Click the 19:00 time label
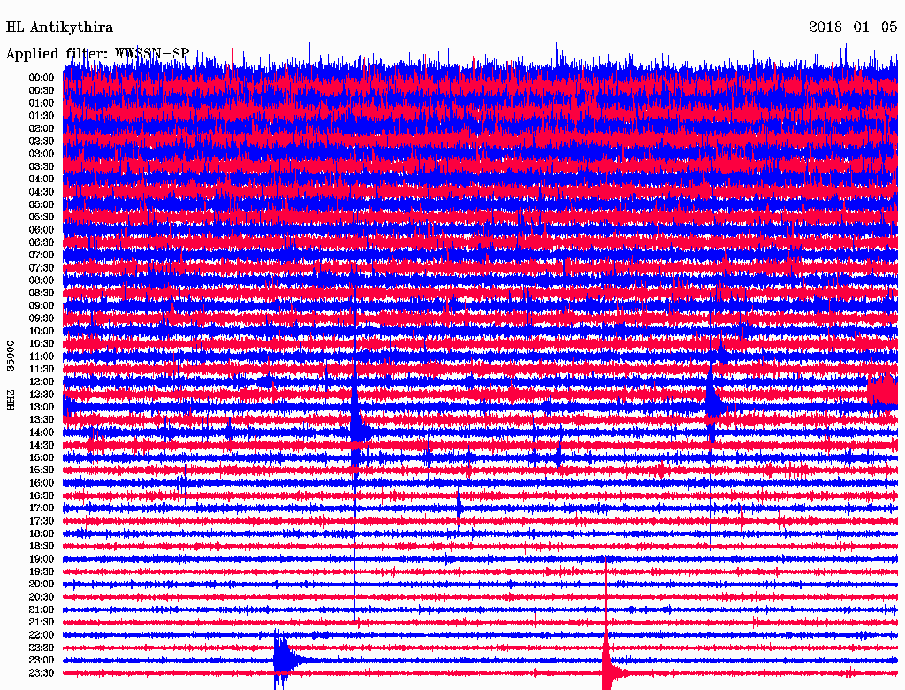Image resolution: width=905 pixels, height=690 pixels. pyautogui.click(x=42, y=559)
